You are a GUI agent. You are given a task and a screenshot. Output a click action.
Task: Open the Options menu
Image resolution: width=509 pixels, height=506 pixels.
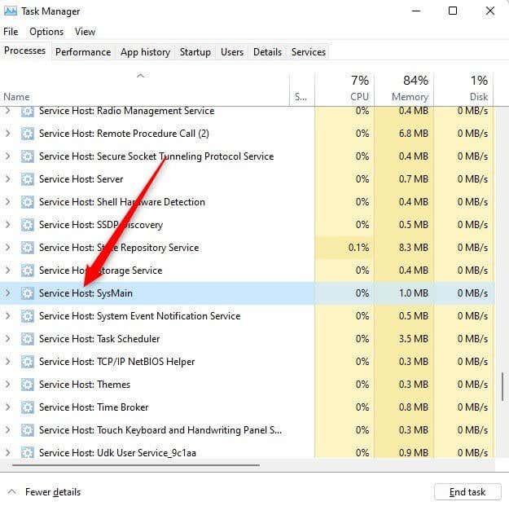(x=46, y=32)
